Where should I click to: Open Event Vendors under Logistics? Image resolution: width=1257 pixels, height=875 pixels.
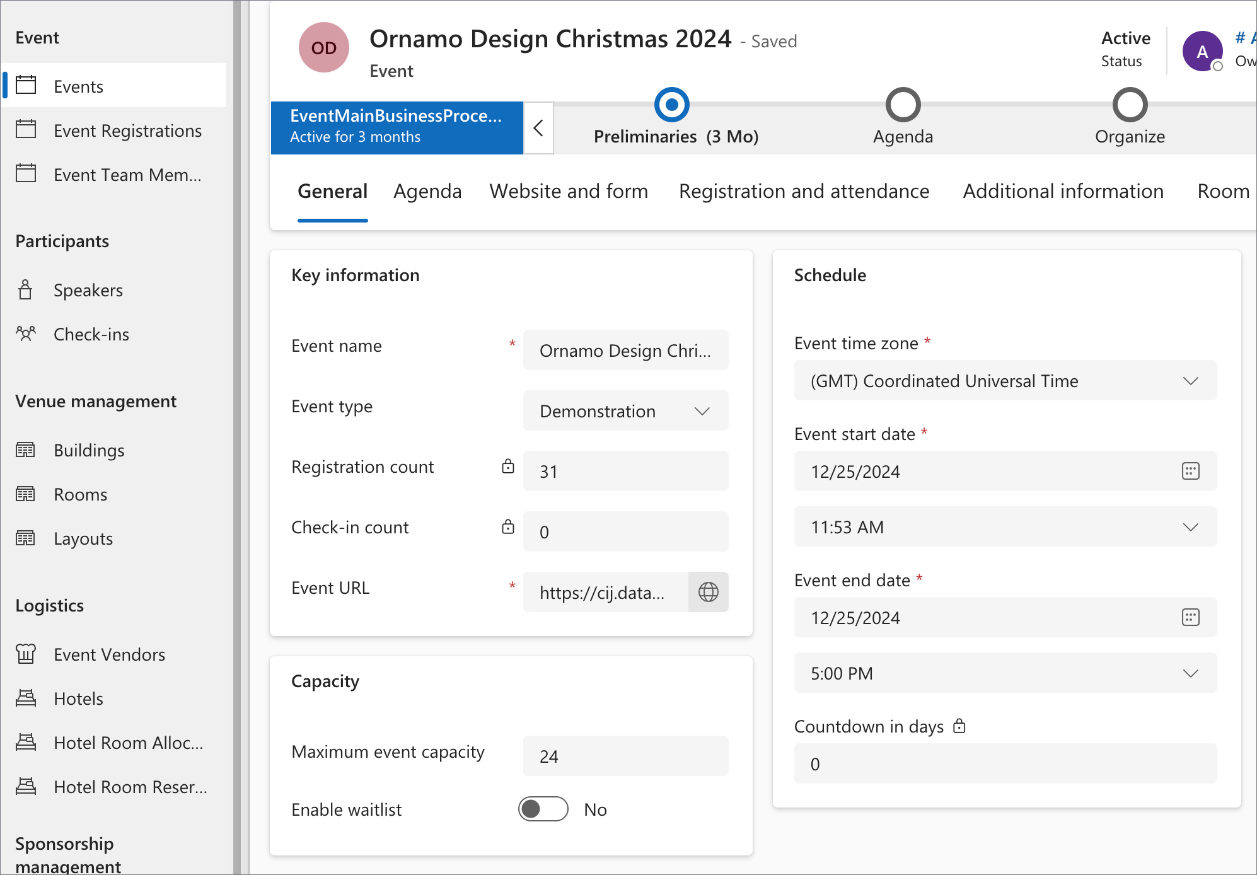point(114,654)
